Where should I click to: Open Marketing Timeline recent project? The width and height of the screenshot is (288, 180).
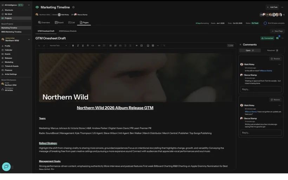16,28
